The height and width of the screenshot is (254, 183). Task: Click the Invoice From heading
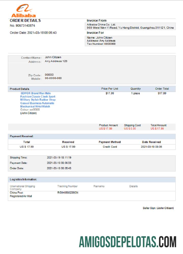[x=97, y=21]
